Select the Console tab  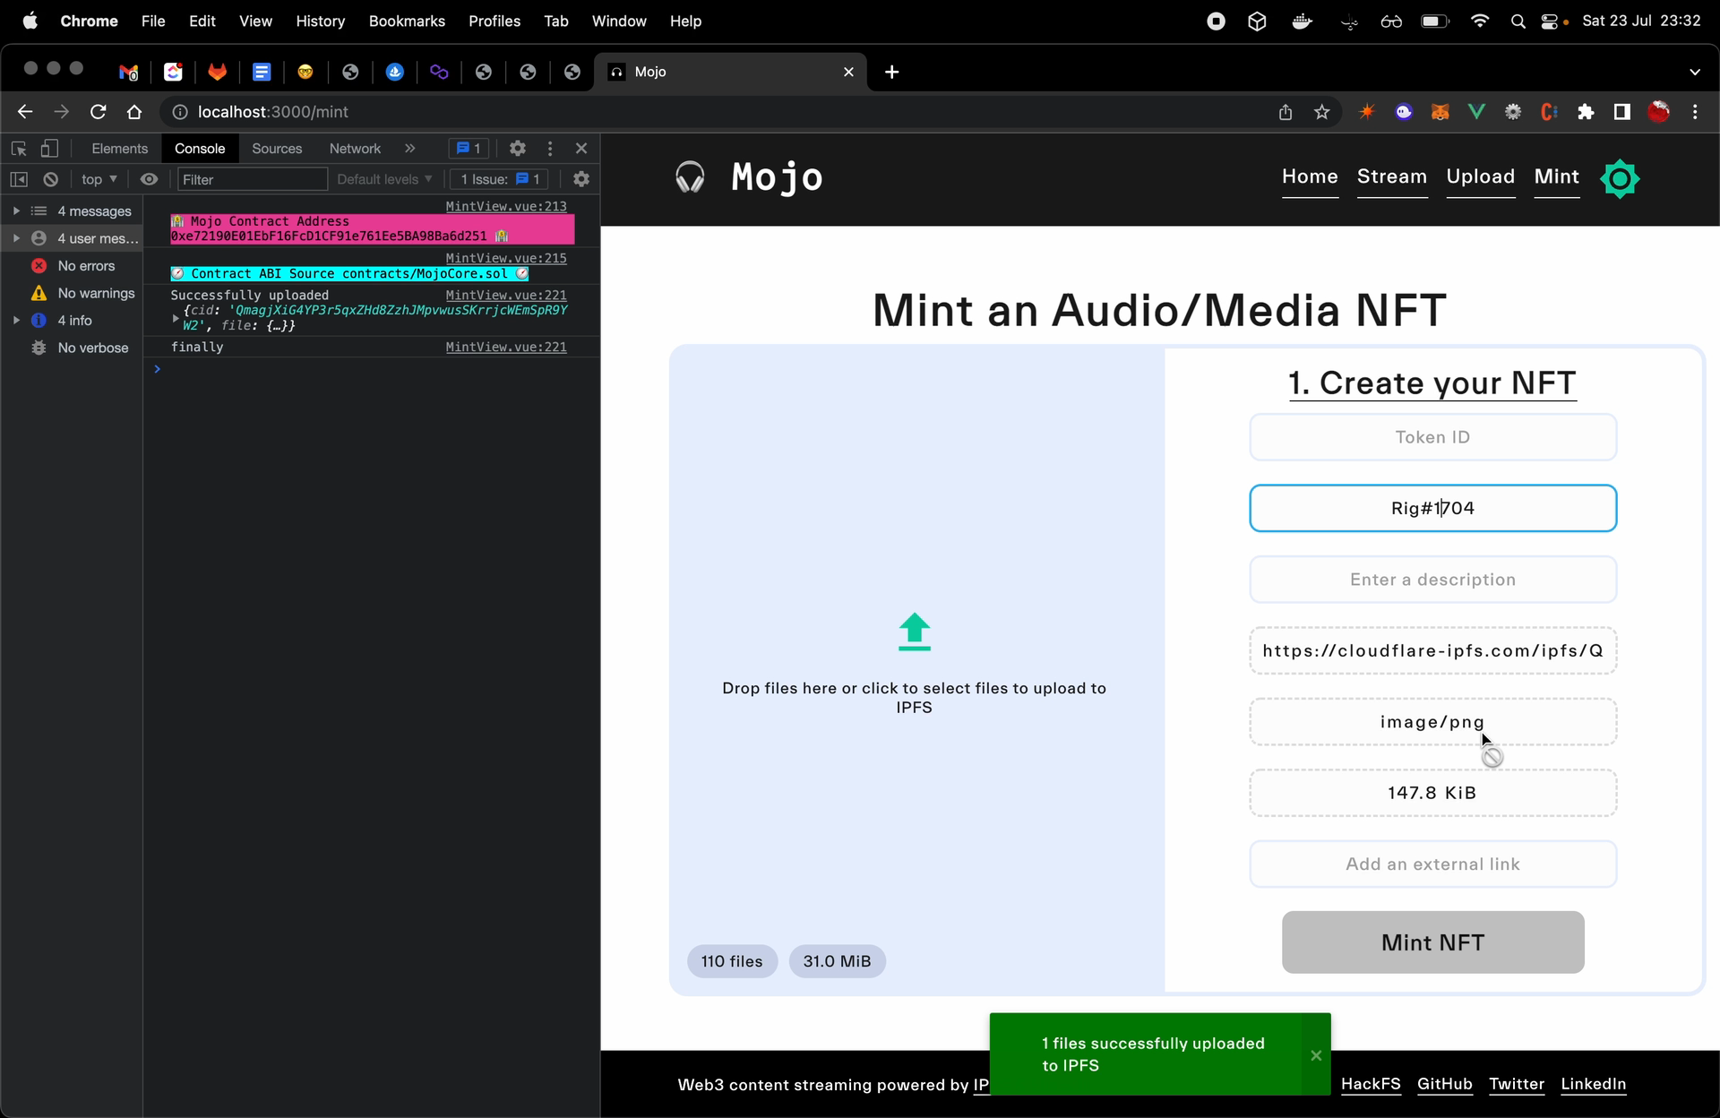coord(200,149)
